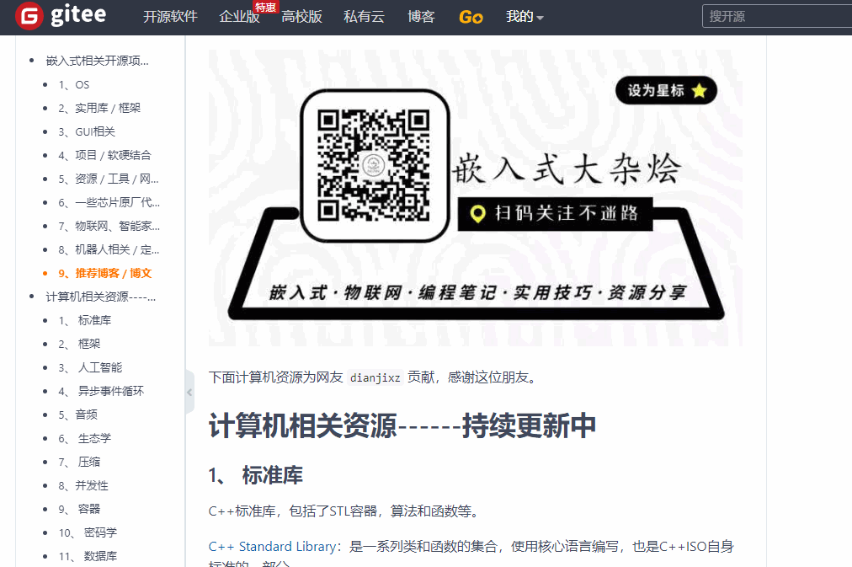Click the Gitee logo icon
Screen dimensions: 852x567
coord(29,16)
